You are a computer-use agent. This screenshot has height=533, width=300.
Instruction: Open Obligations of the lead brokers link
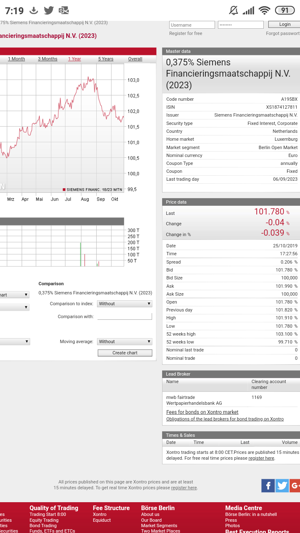point(225,419)
